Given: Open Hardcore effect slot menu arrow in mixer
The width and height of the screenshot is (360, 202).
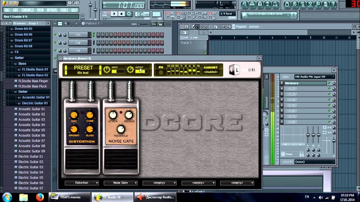Looking at the screenshot, I should click(282, 83).
